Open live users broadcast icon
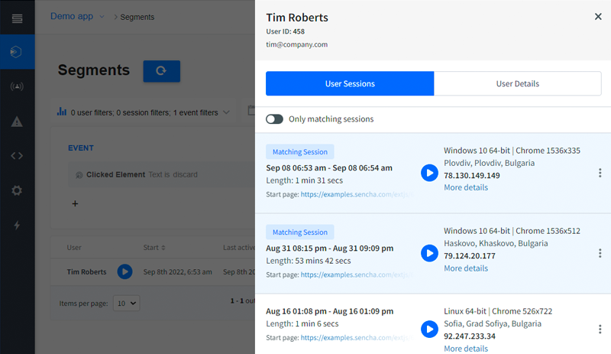Image resolution: width=611 pixels, height=354 pixels. (x=17, y=86)
